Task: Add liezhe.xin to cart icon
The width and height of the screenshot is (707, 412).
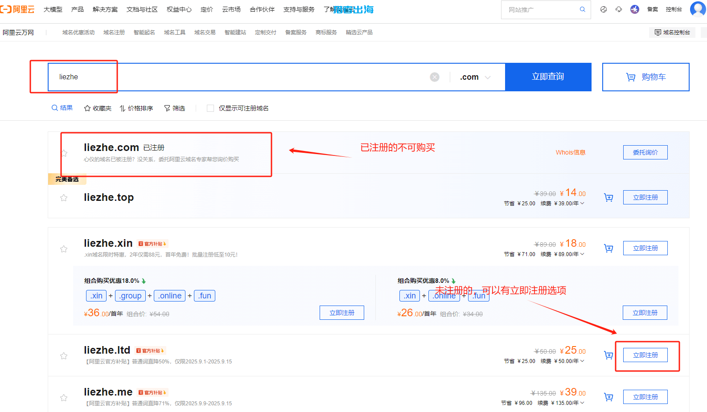Action: point(608,248)
